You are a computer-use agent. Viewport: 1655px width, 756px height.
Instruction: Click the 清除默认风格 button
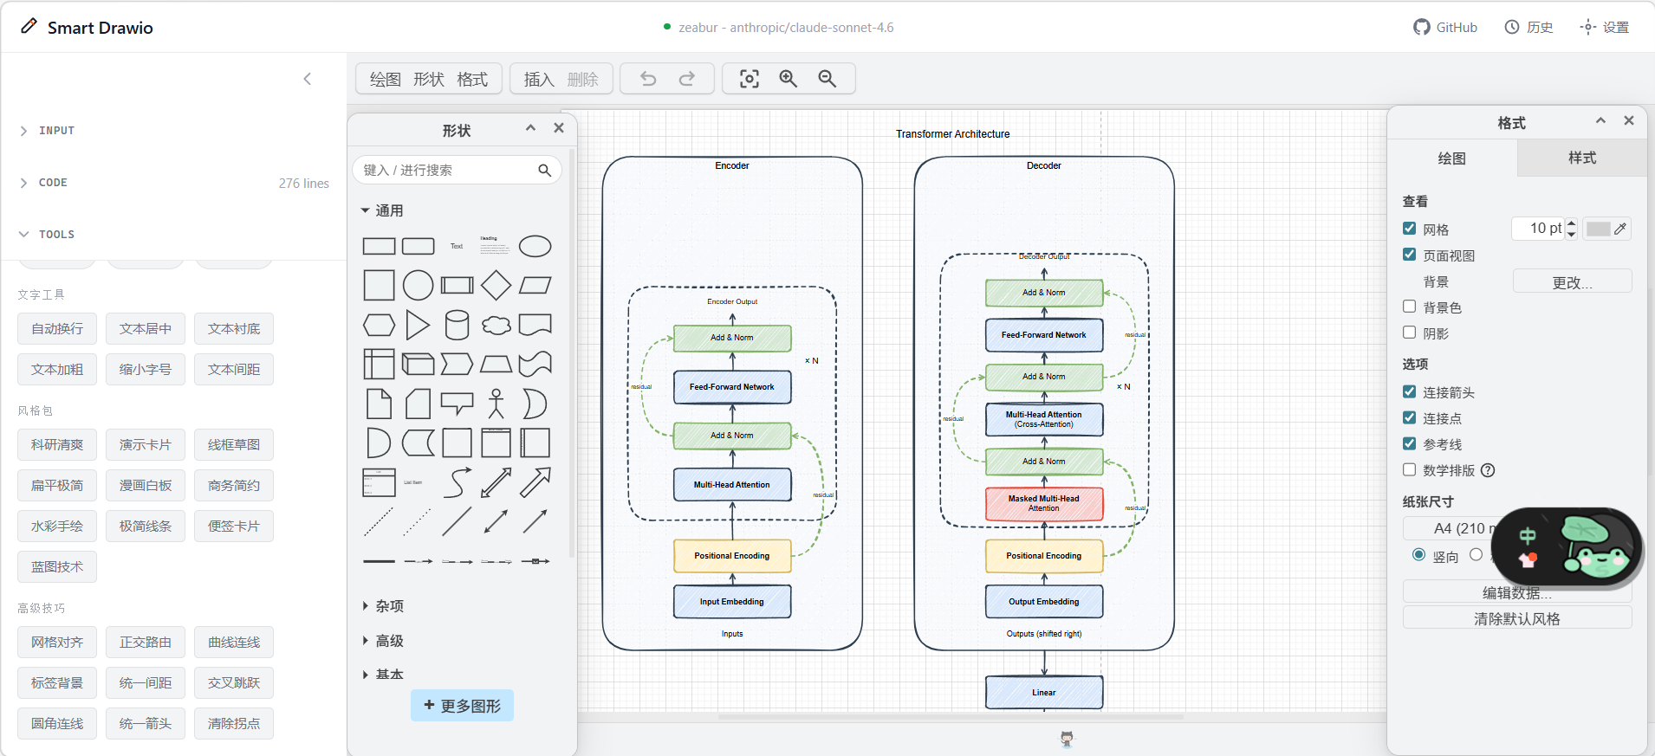(1517, 618)
